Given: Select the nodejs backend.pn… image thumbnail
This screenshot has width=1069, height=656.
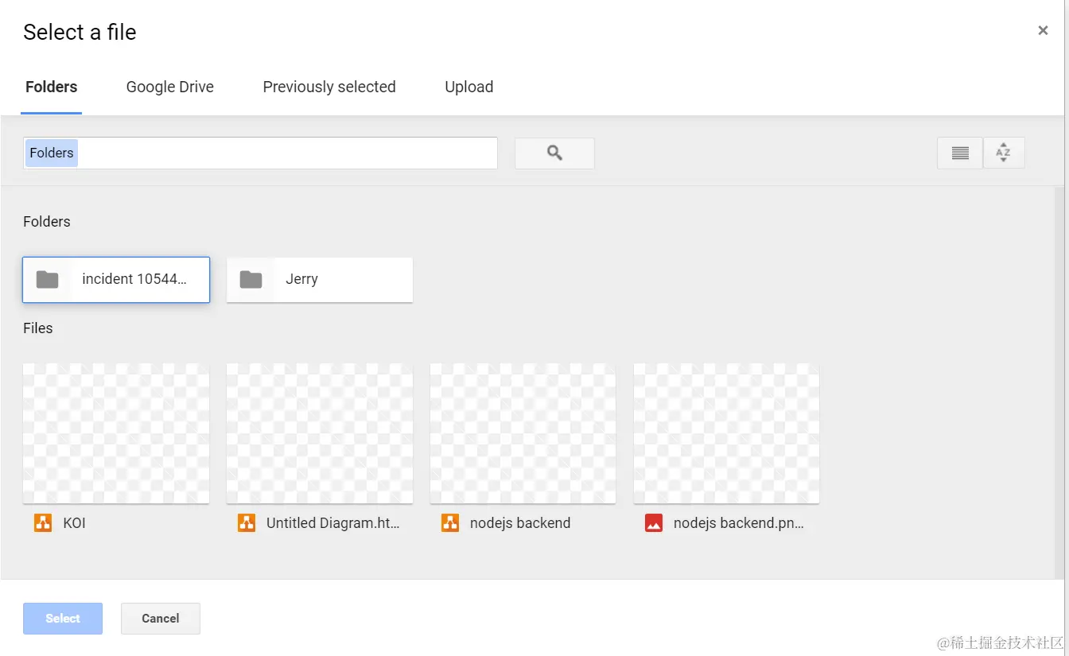Looking at the screenshot, I should (x=727, y=433).
